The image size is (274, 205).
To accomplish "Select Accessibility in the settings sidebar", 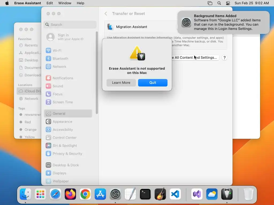I will coord(68,130).
